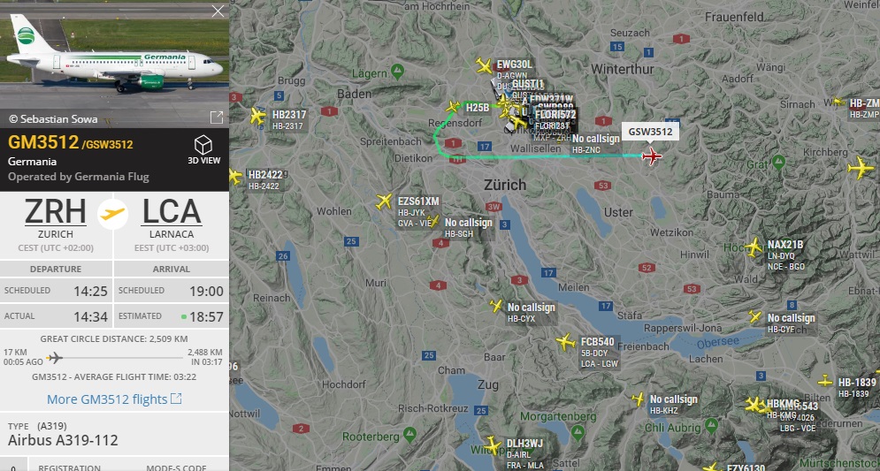Select the H25B aircraft icon
The width and height of the screenshot is (880, 471).
(453, 107)
